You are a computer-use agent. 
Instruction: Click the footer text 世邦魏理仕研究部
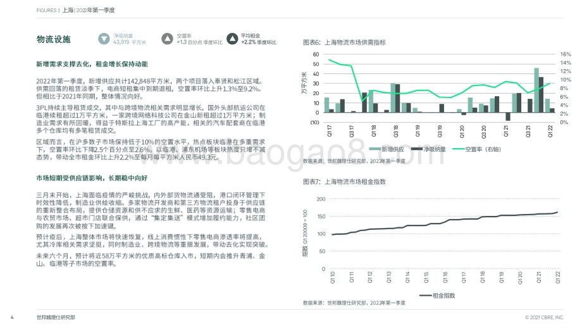coord(56,318)
